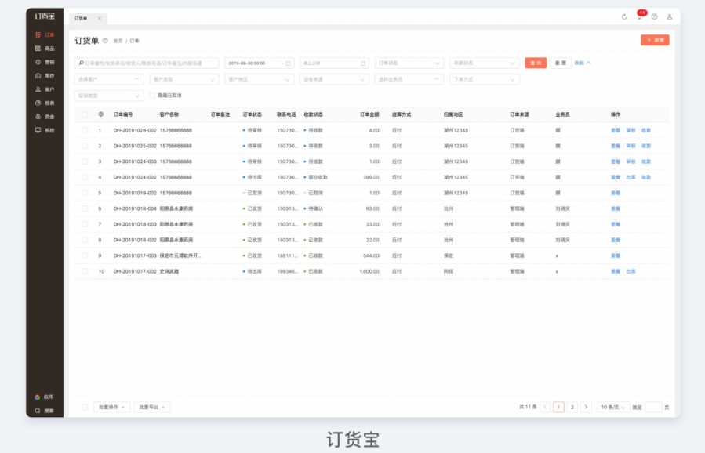Open the 订单 section in the sidebar

coord(45,35)
